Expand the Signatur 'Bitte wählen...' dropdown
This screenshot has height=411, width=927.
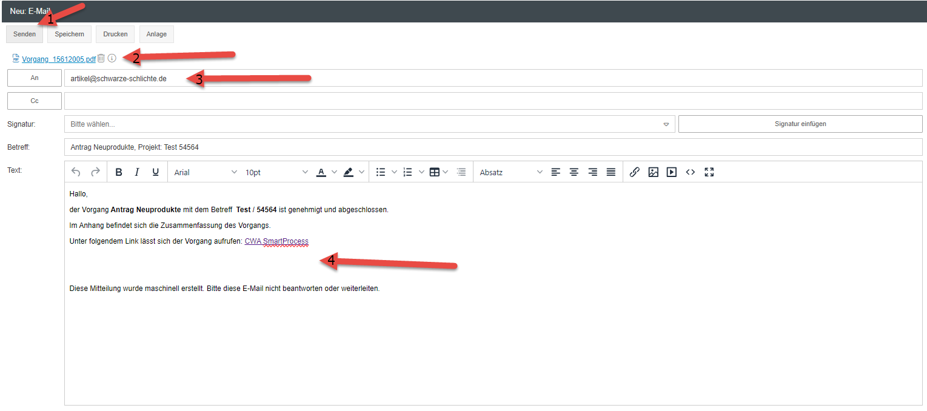666,124
